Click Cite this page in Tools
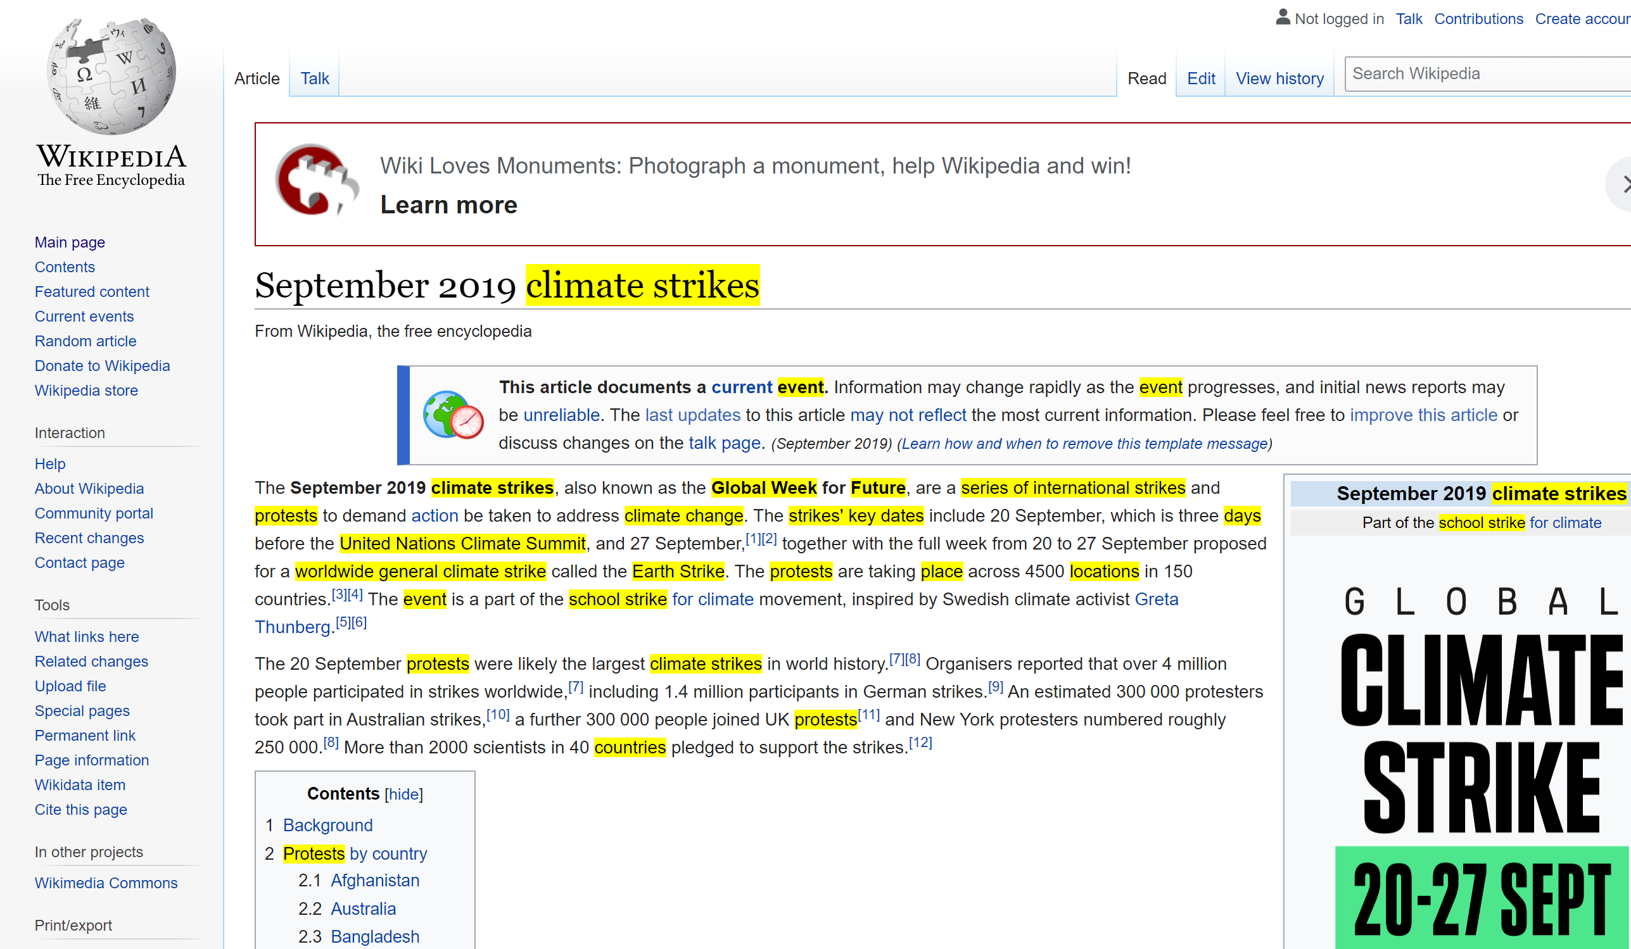 point(81,809)
